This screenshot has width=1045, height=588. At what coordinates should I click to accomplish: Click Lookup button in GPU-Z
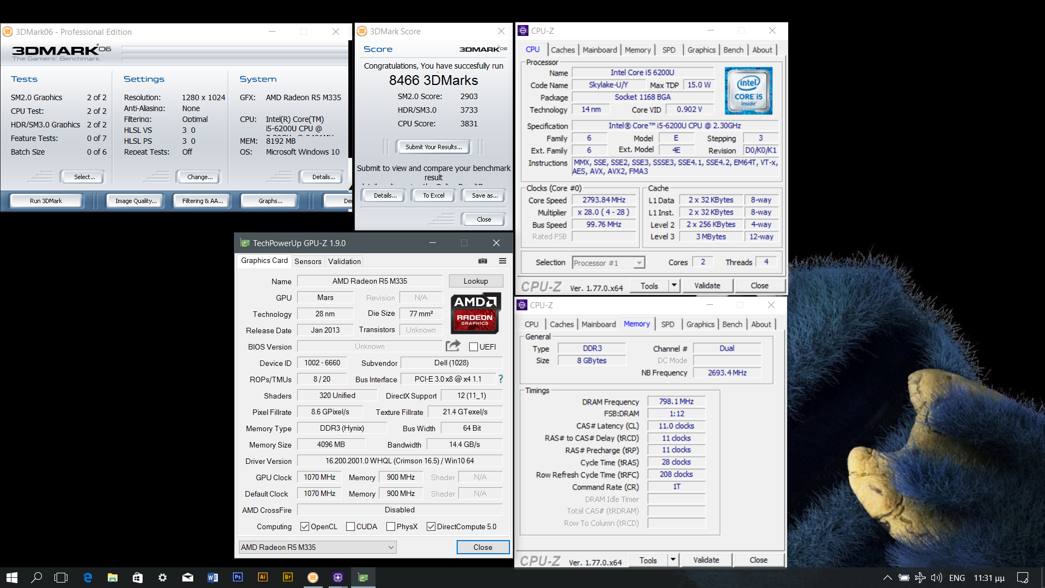476,281
